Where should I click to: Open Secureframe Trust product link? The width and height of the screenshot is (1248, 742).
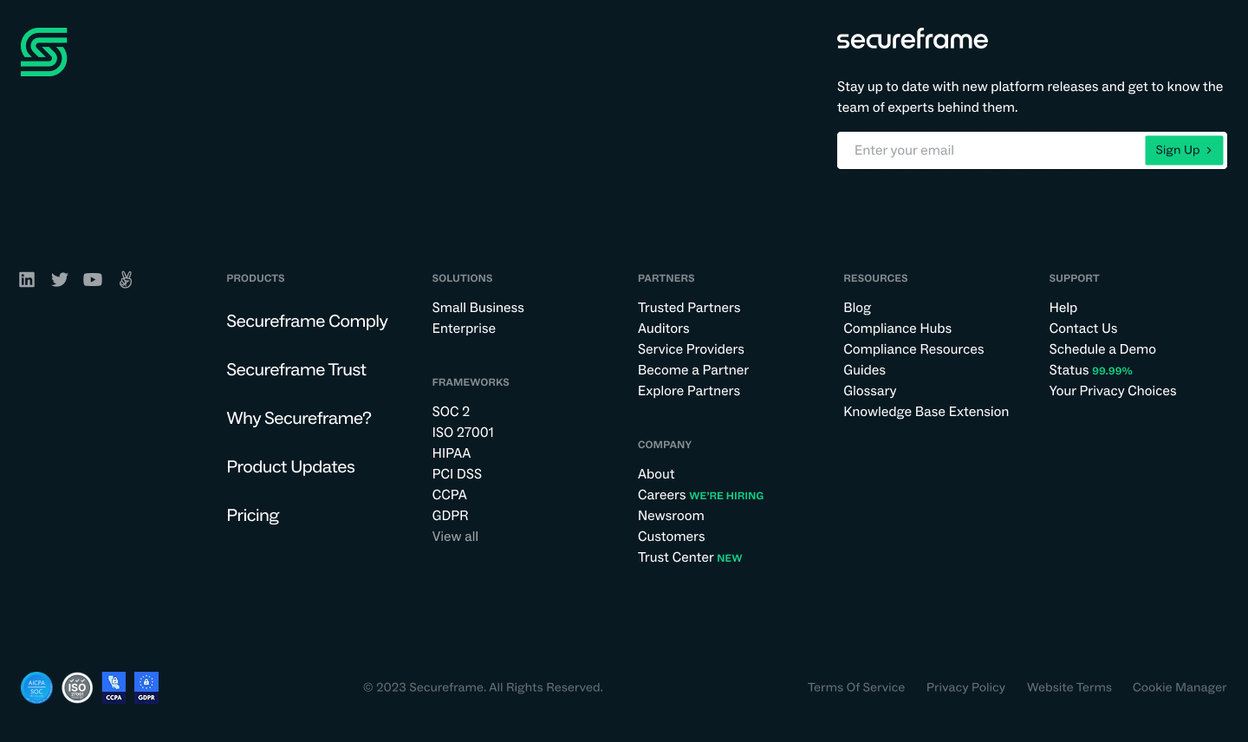296,369
